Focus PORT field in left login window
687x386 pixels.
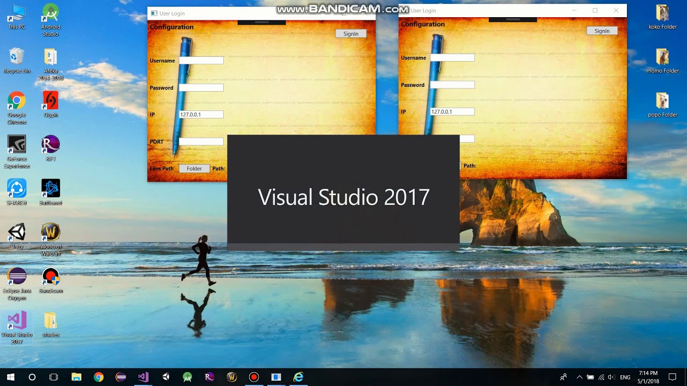201,142
